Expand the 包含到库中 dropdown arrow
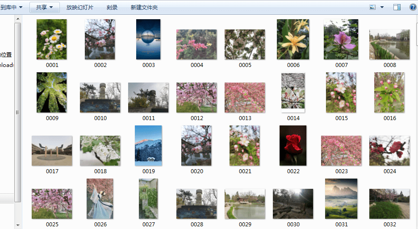 pyautogui.click(x=21, y=7)
